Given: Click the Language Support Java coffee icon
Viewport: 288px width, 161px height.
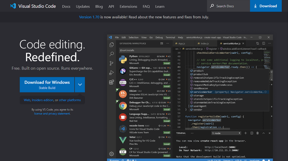Looking at the screenshot, I should [x=123, y=117].
